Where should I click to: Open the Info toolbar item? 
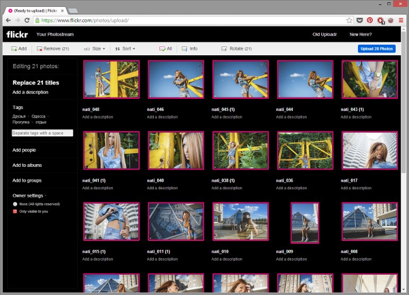coord(190,49)
